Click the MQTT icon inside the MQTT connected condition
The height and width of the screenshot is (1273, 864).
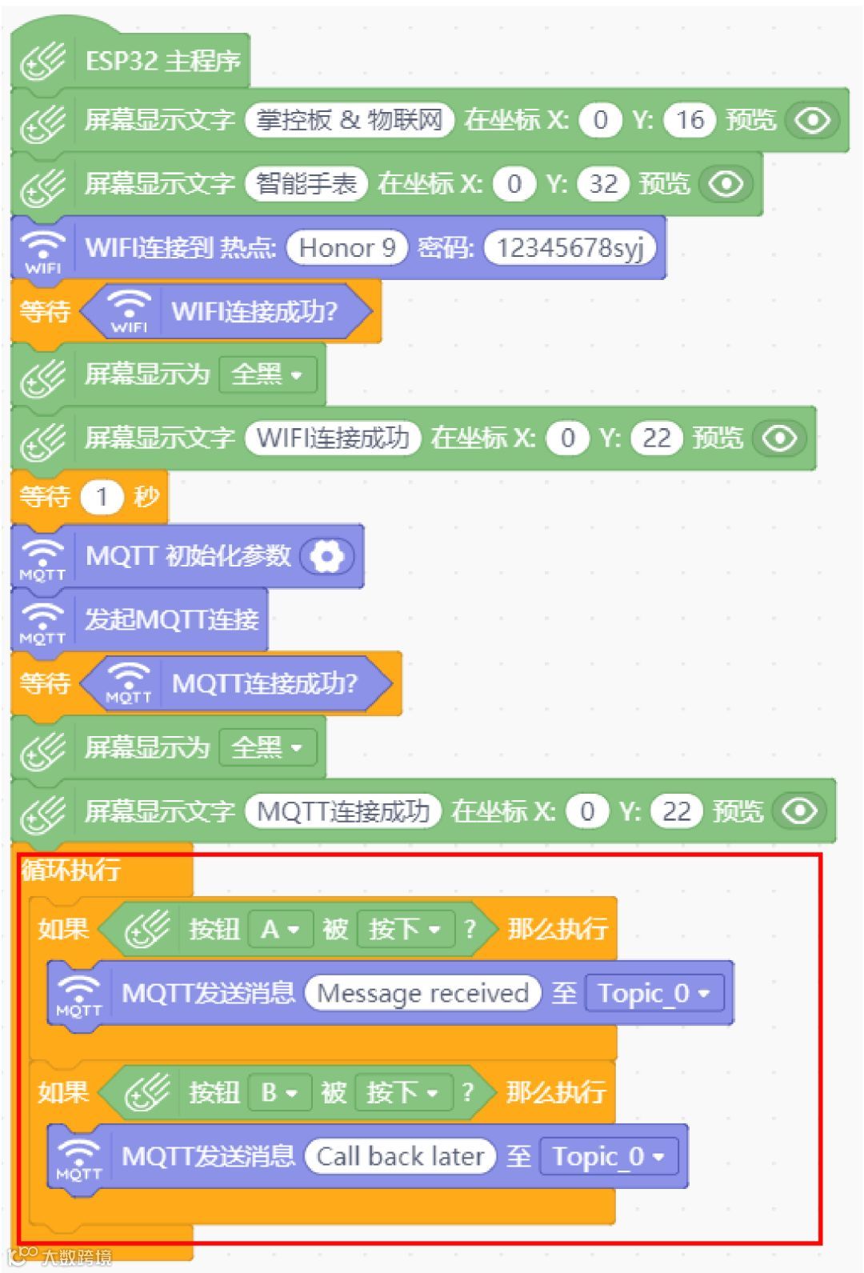click(x=129, y=684)
